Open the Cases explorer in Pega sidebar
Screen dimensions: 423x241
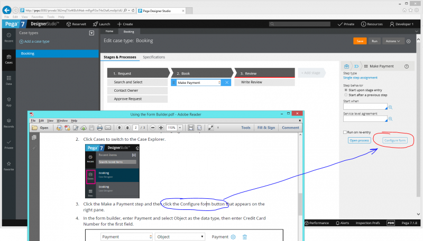click(x=8, y=59)
